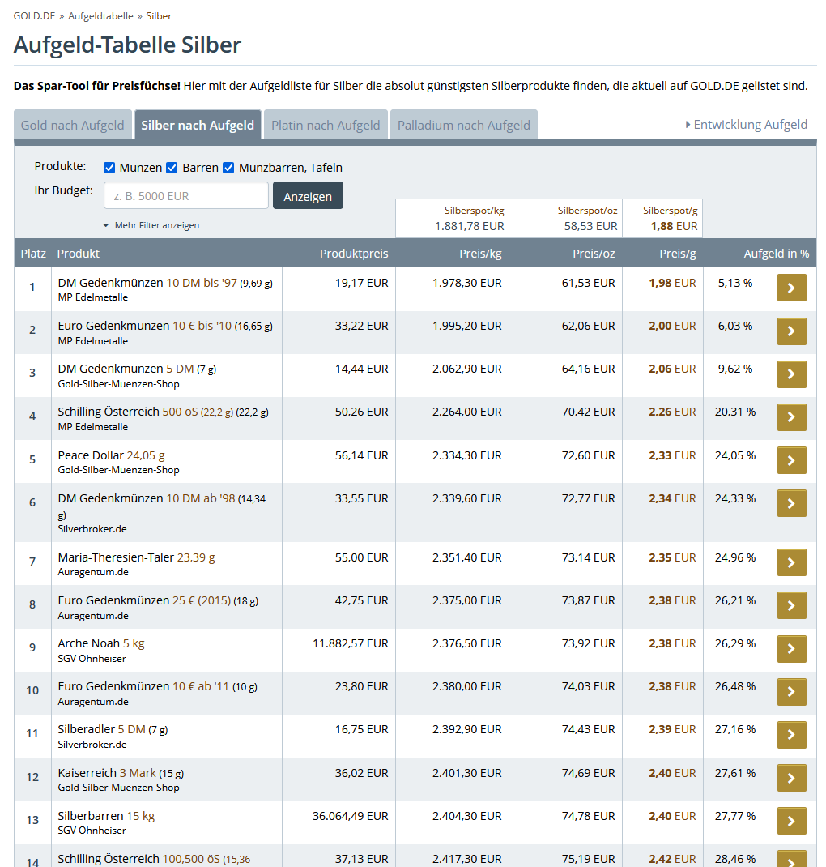This screenshot has width=826, height=867.
Task: Click Silberspot/kg value 1.881,78 EUR
Action: tap(469, 226)
